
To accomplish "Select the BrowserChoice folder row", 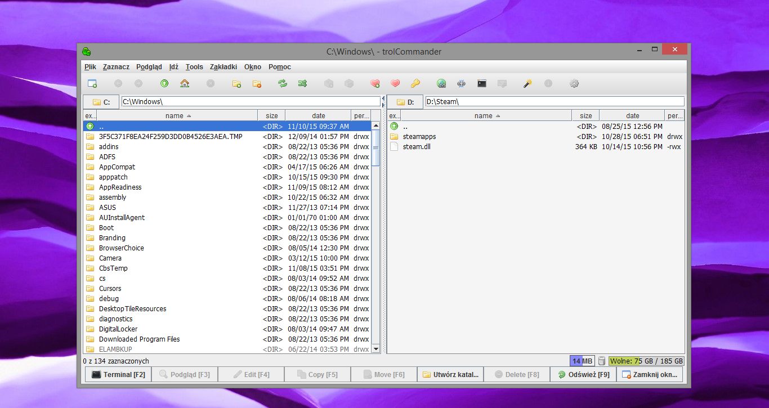I will click(227, 248).
